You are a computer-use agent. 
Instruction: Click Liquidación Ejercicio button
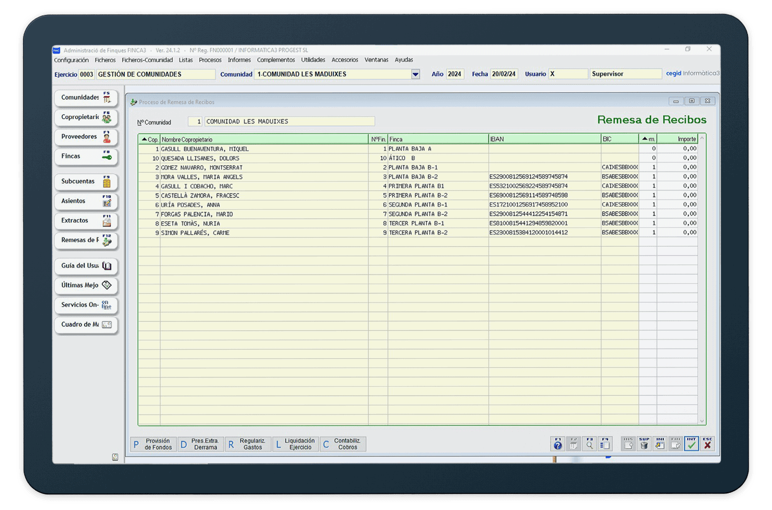295,444
